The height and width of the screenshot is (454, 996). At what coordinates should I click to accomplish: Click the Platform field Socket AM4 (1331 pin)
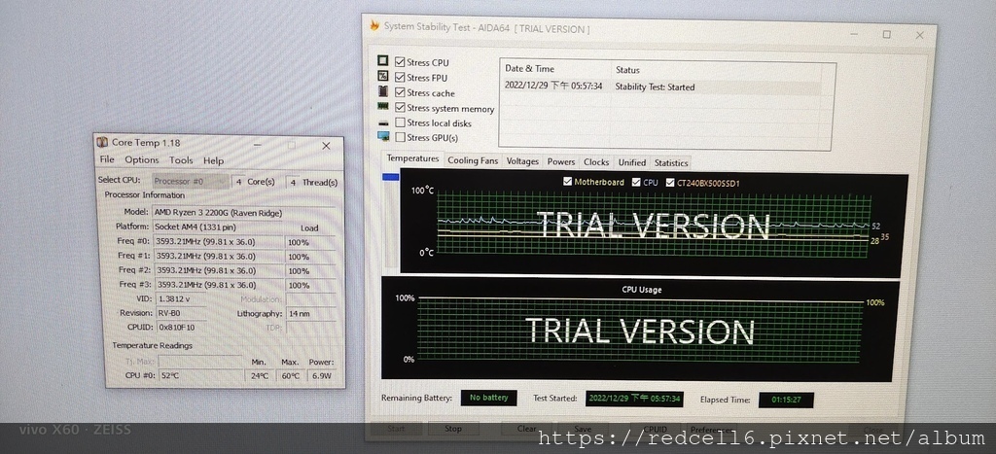coord(218,227)
